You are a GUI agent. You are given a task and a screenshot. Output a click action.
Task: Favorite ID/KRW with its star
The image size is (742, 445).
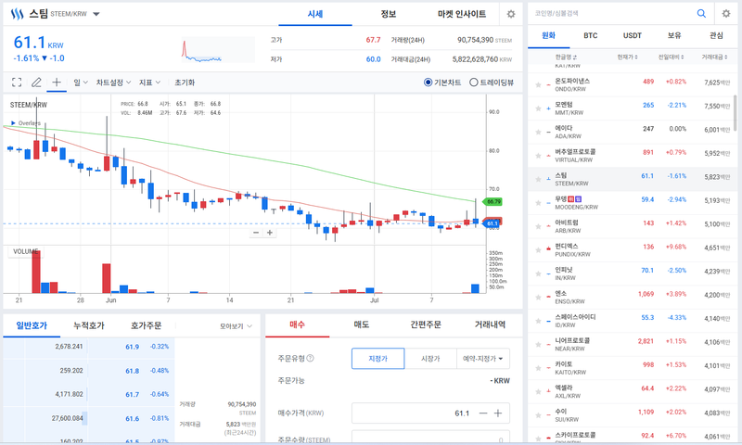[538, 321]
